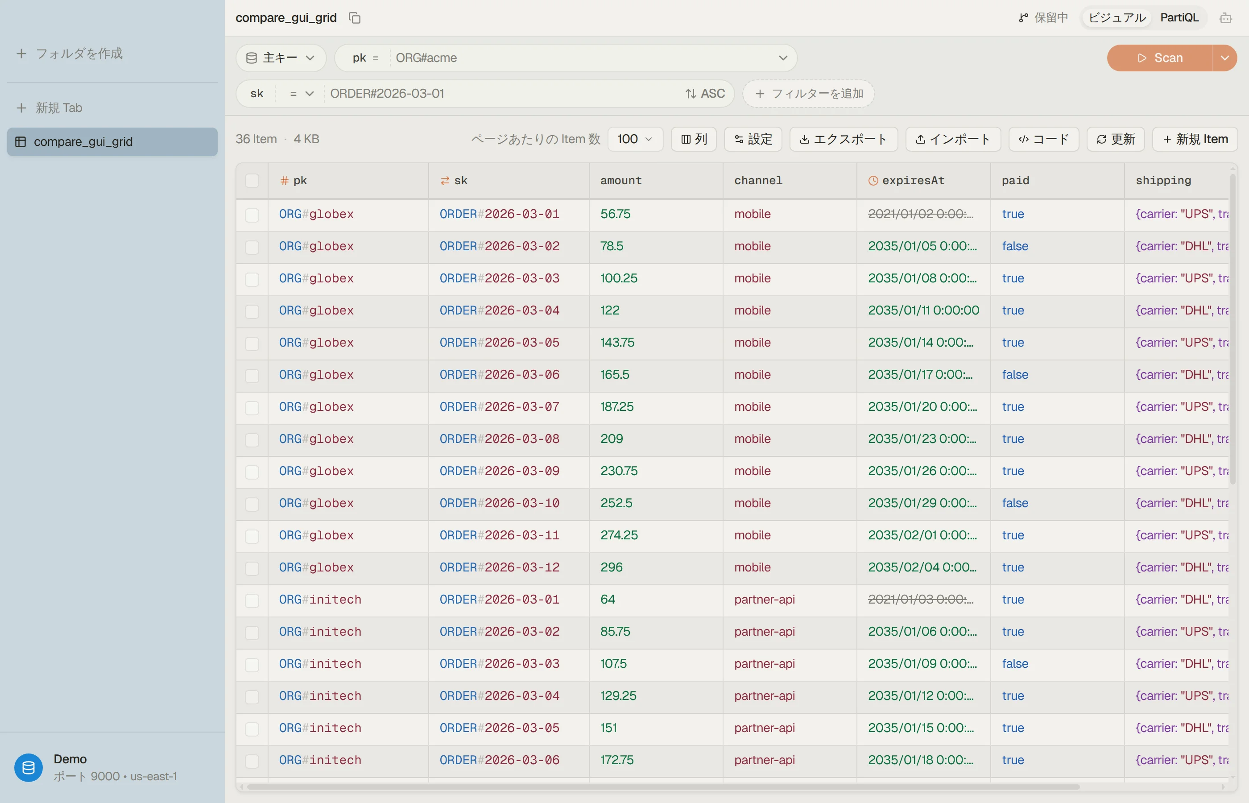Screen dimensions: 1249x803
Task: Click the amount column header
Action: [656, 180]
